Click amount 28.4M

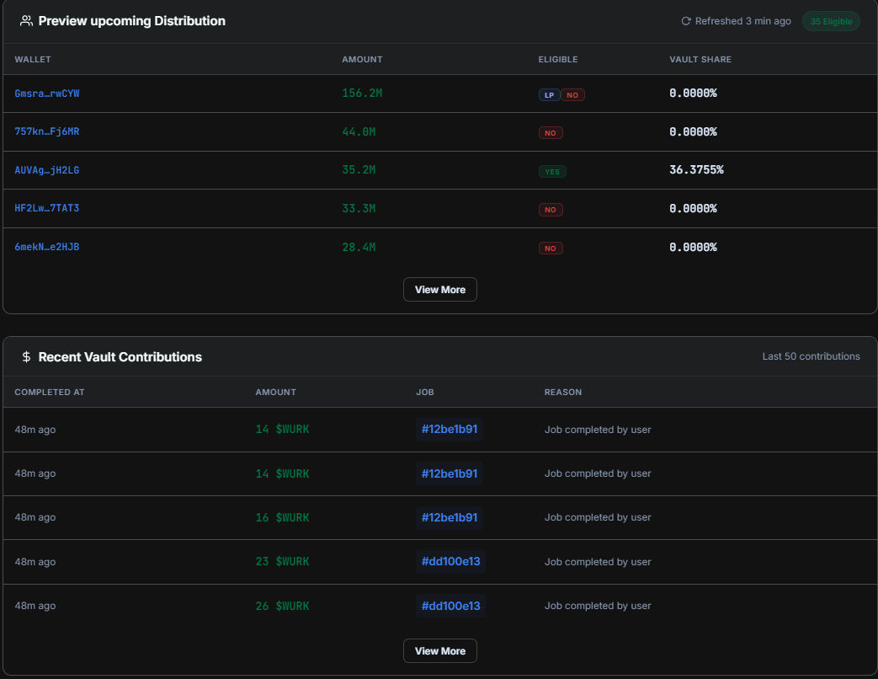point(359,247)
